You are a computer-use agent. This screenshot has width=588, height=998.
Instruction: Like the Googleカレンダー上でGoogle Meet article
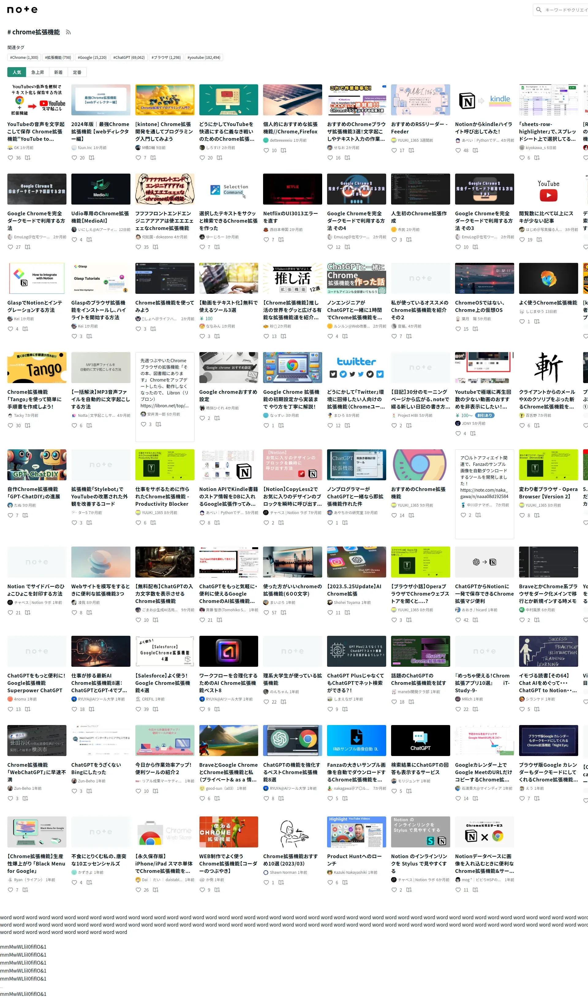[458, 798]
